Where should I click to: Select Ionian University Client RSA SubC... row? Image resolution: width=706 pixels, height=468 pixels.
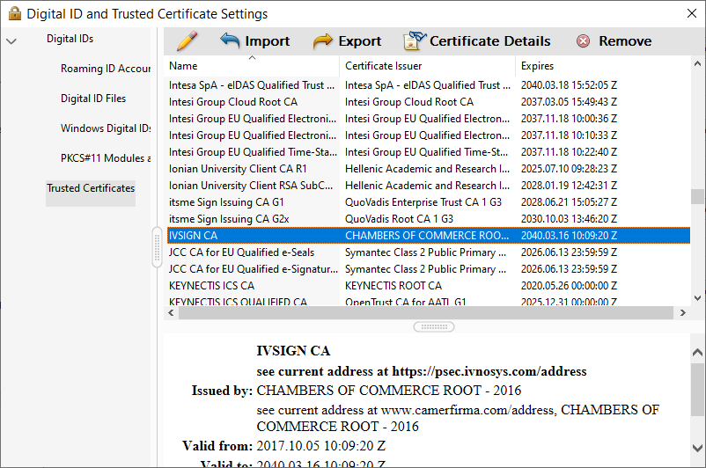pyautogui.click(x=428, y=186)
